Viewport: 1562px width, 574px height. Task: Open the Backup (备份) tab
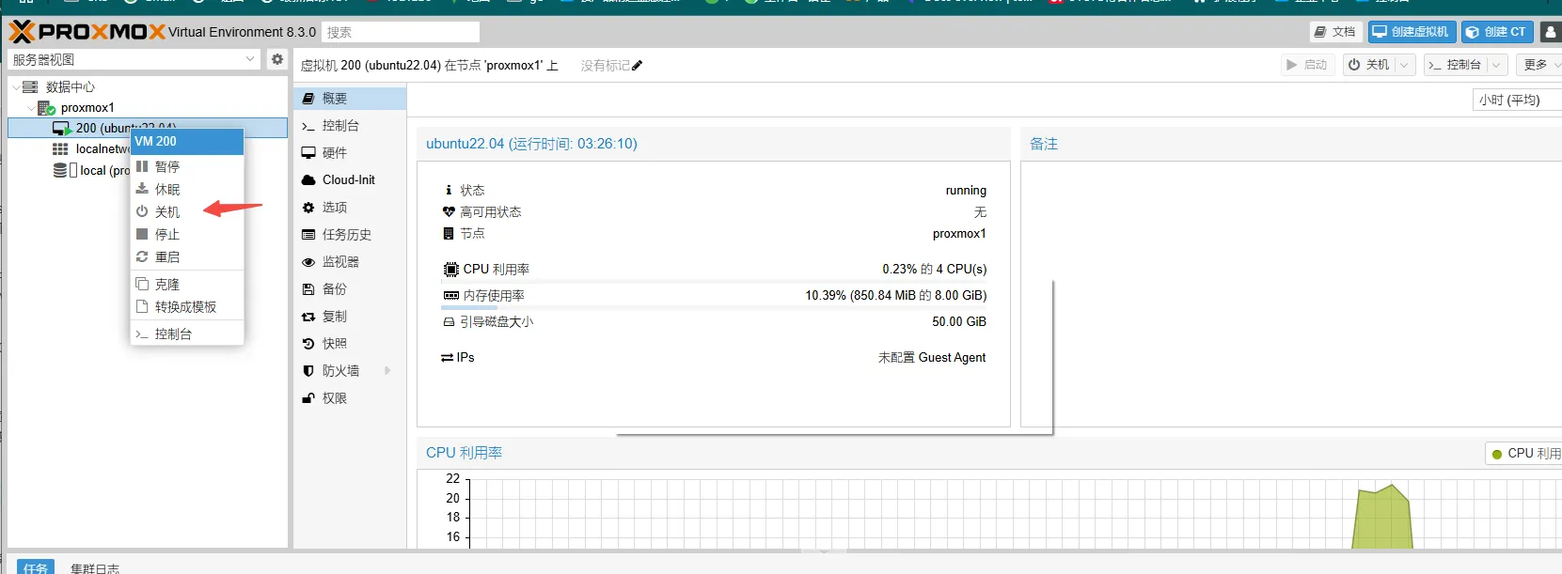pyautogui.click(x=350, y=288)
